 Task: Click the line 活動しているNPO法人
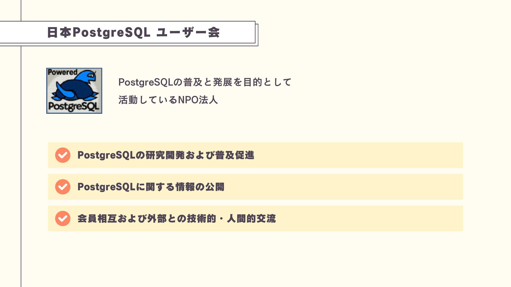click(168, 100)
